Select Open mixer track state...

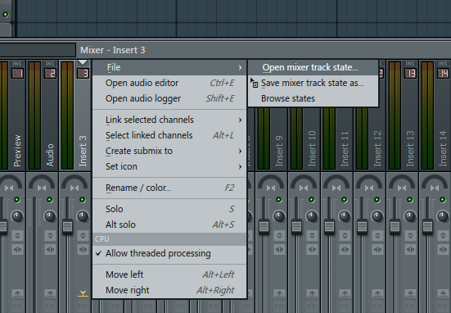(313, 67)
